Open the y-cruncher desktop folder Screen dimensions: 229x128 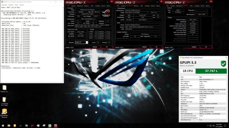tap(4, 102)
